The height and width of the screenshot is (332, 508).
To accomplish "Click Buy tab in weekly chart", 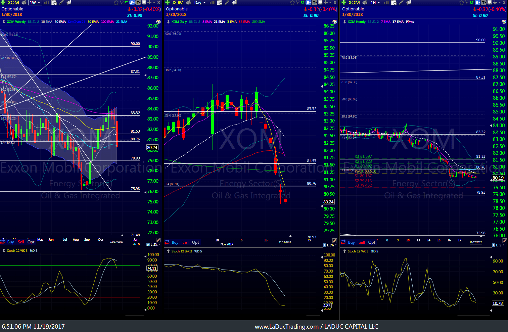I will 10,242.
